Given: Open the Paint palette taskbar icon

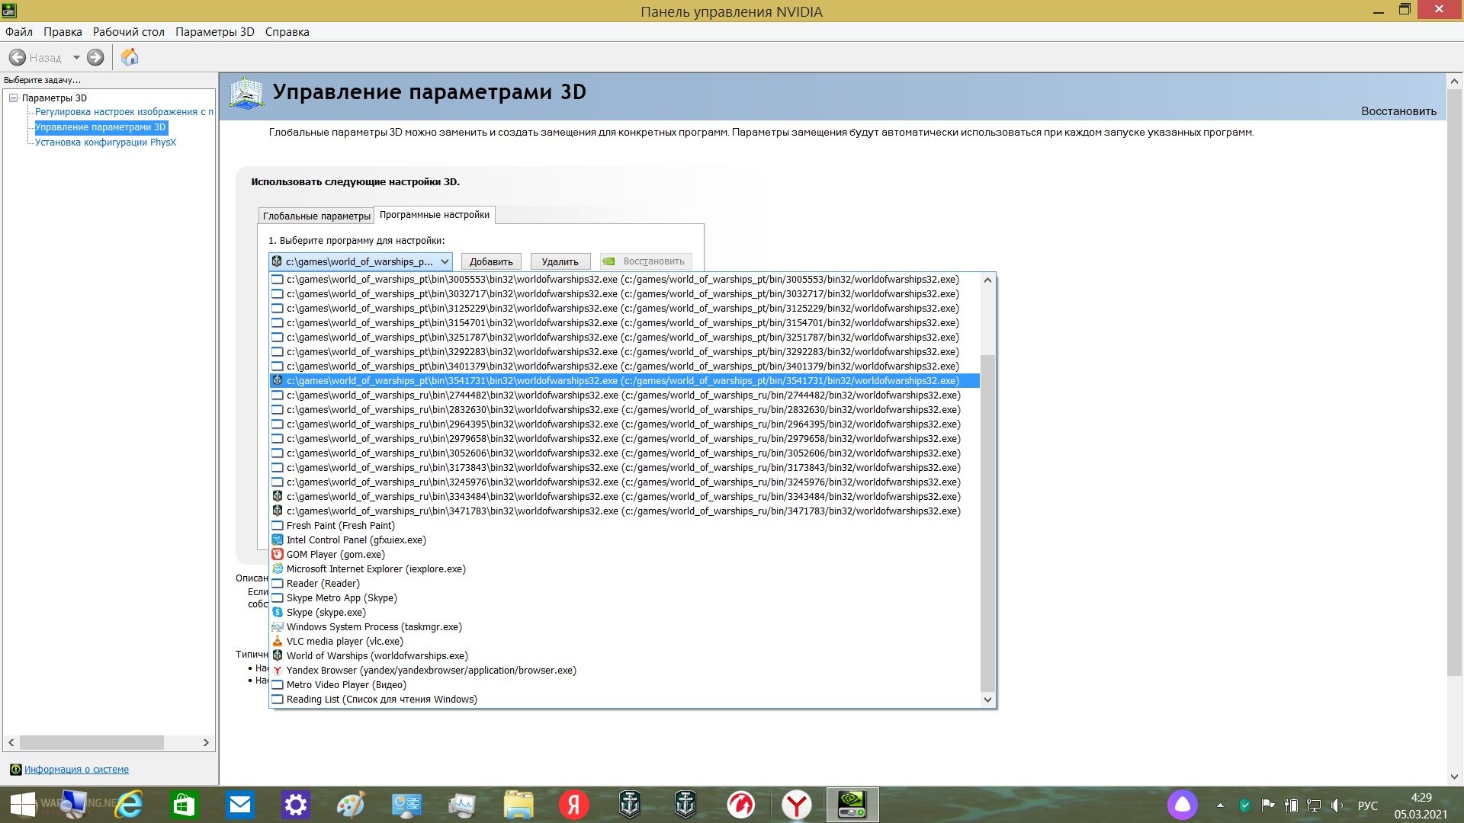Looking at the screenshot, I should (352, 805).
